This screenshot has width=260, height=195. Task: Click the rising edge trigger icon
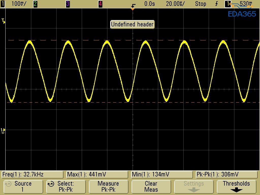pos(217,4)
